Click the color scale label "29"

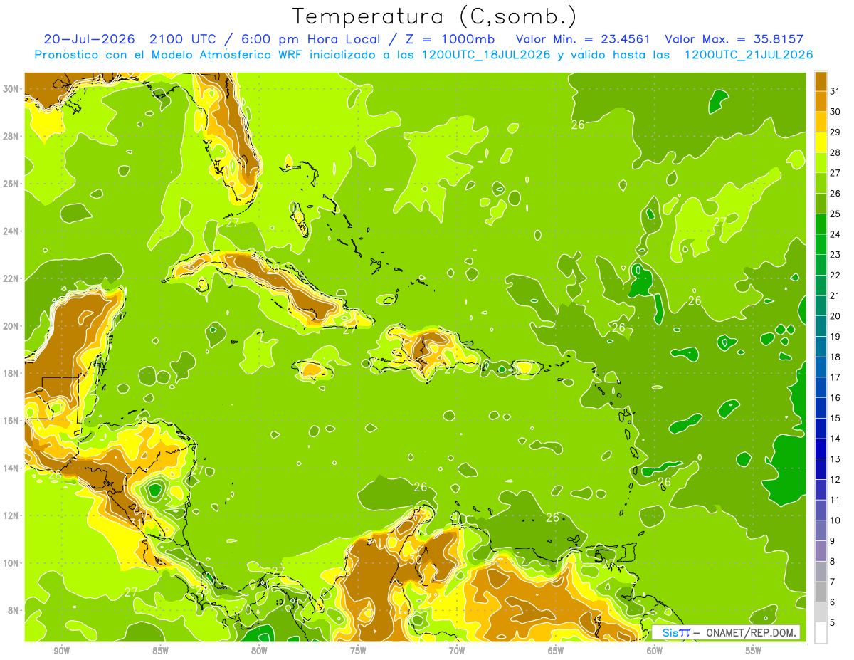(835, 132)
